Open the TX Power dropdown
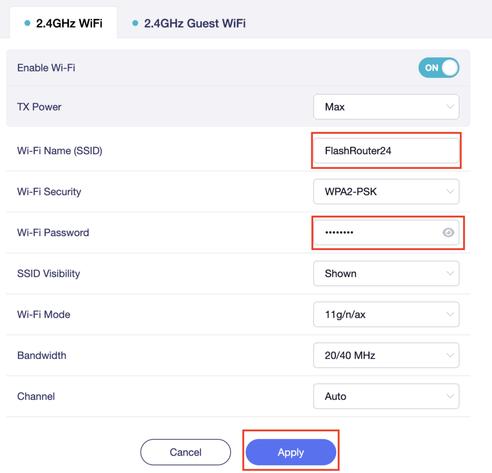 (386, 107)
